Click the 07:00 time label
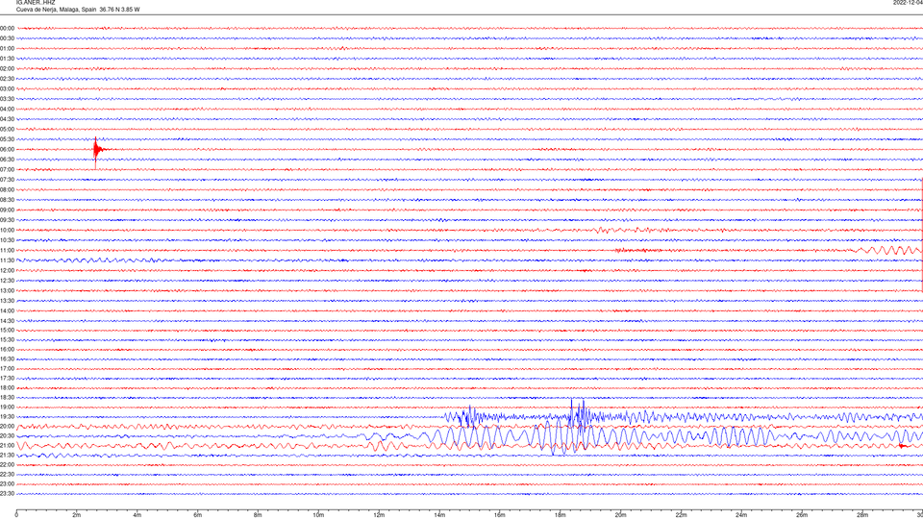This screenshot has height=519, width=923. tap(7, 169)
